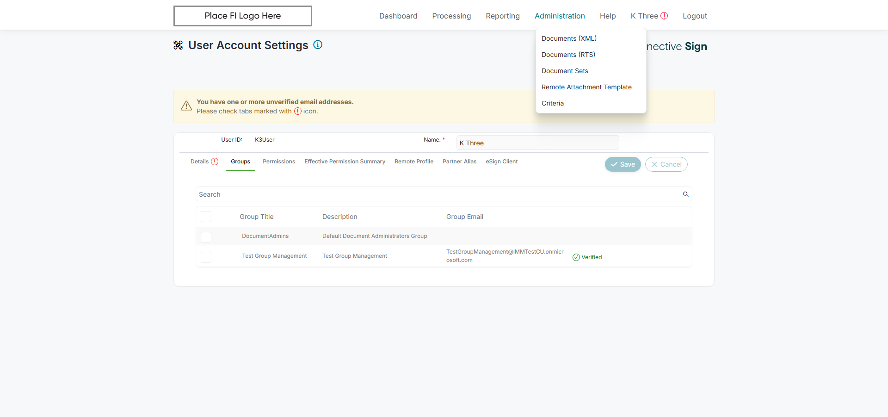
Task: Click the Search groups input field
Action: click(x=439, y=194)
